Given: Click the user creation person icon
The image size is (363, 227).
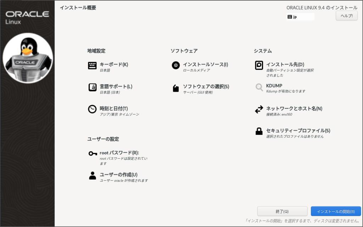Looking at the screenshot, I should (x=93, y=175).
